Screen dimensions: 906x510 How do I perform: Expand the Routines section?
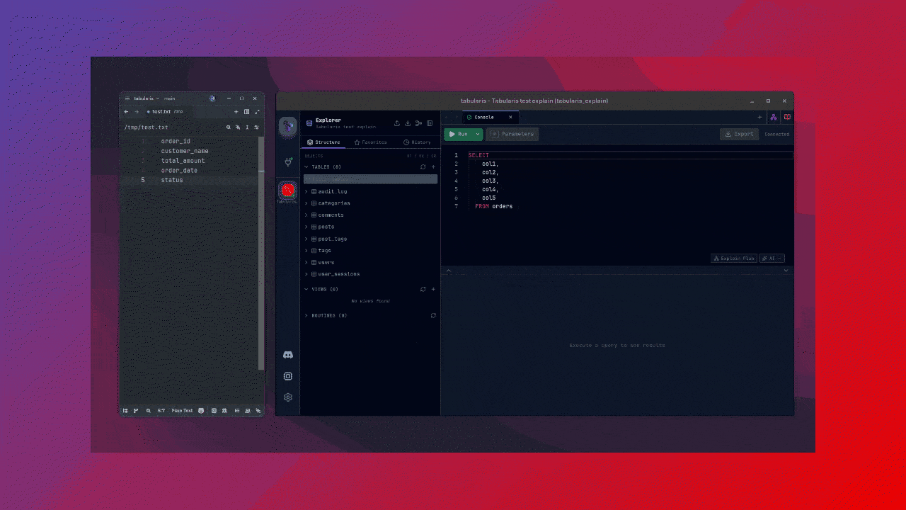point(306,315)
